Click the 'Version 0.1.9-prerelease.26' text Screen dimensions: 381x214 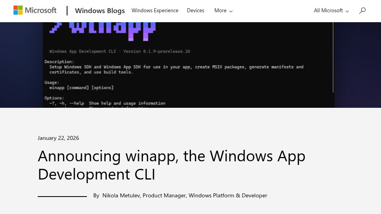(x=157, y=51)
